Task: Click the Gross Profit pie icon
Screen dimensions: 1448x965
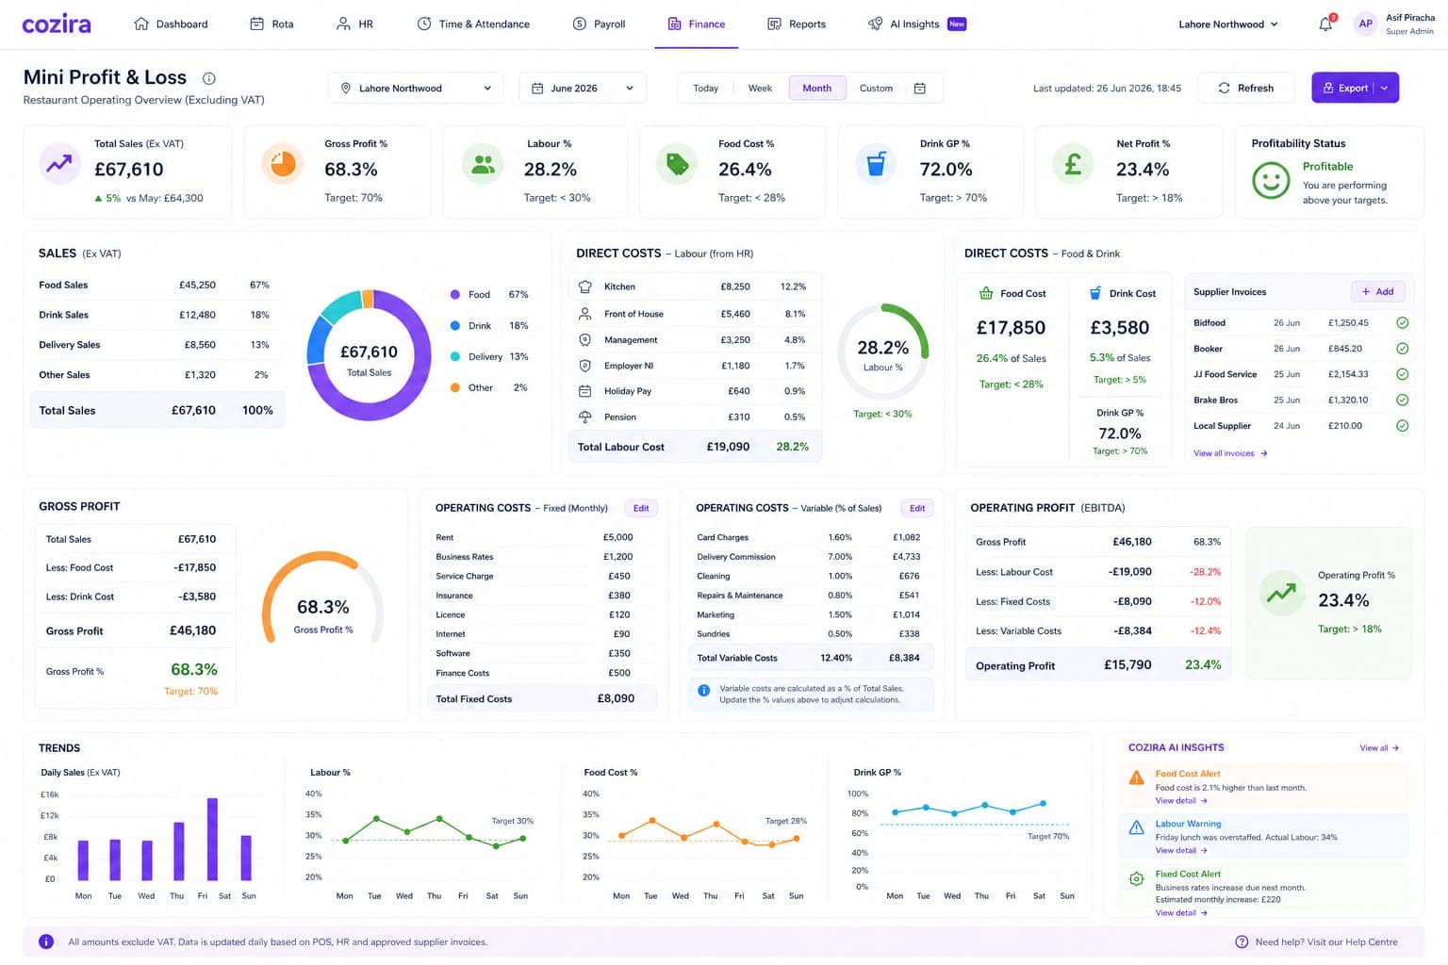Action: [x=282, y=164]
